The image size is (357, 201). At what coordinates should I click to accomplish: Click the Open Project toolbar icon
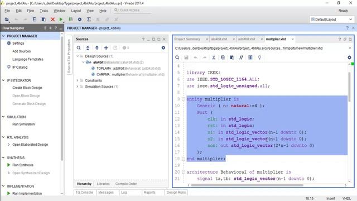pyautogui.click(x=7, y=20)
